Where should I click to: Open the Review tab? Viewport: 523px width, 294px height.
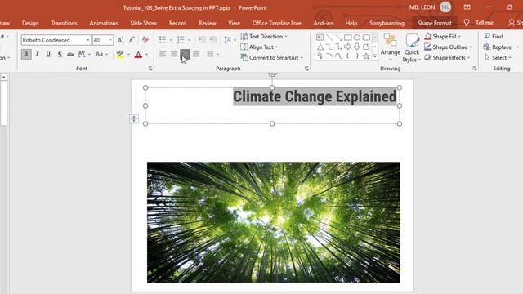click(x=207, y=23)
